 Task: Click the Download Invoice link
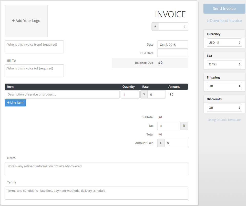(224, 20)
